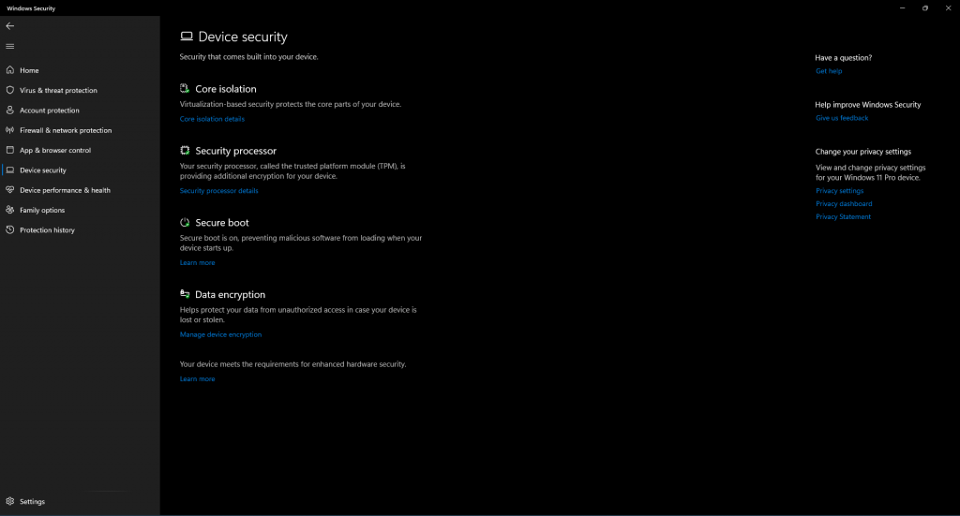The image size is (960, 516).
Task: Open Settings gear at bottom
Action: coord(9,501)
